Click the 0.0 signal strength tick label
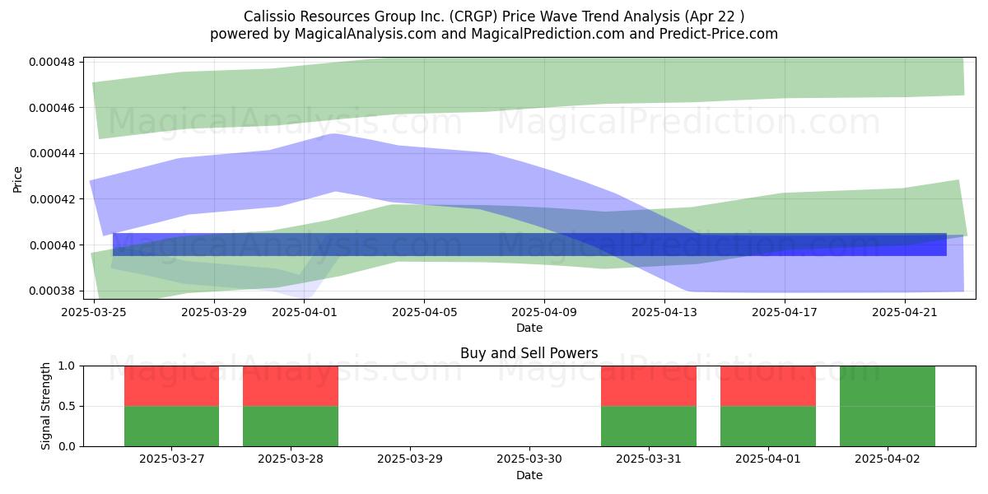Viewport: 988px width, 494px height. (x=68, y=446)
